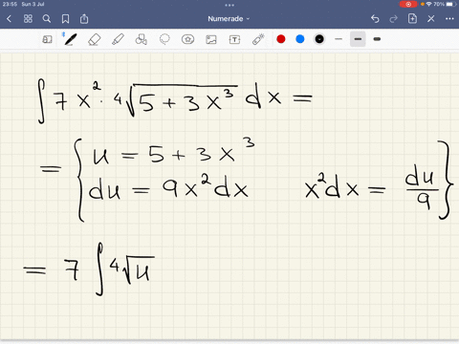Screen dimensions: 459x344
Task: Select the Pen tool
Action: (70, 39)
